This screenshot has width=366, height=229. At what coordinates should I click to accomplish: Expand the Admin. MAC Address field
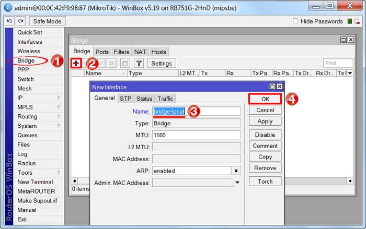[x=237, y=183]
